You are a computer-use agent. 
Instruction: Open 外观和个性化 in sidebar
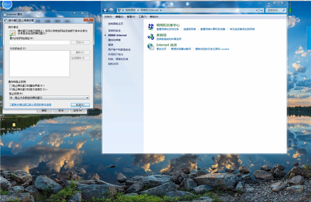(x=116, y=54)
